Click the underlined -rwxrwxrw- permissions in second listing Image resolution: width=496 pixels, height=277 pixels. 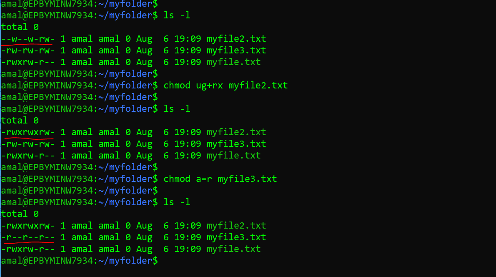tap(28, 132)
